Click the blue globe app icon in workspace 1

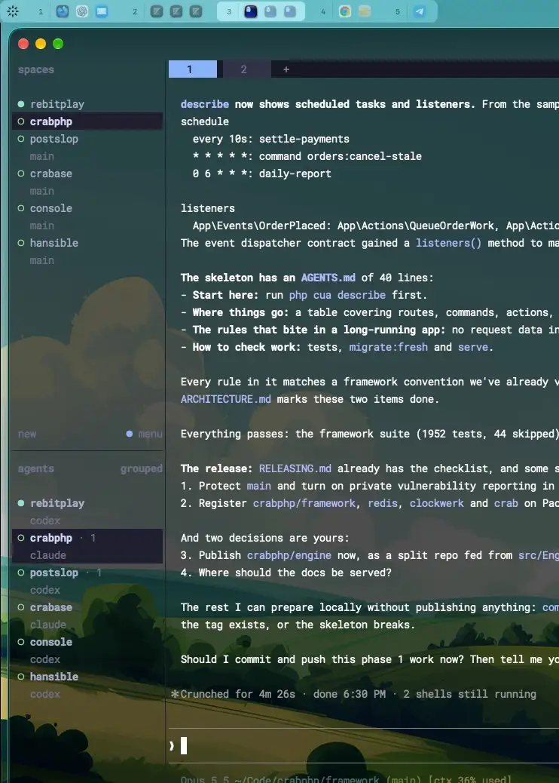point(63,11)
